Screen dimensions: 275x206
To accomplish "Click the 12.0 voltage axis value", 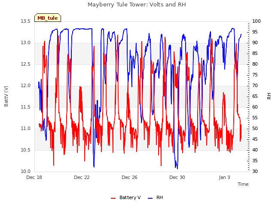I will point(26,86).
